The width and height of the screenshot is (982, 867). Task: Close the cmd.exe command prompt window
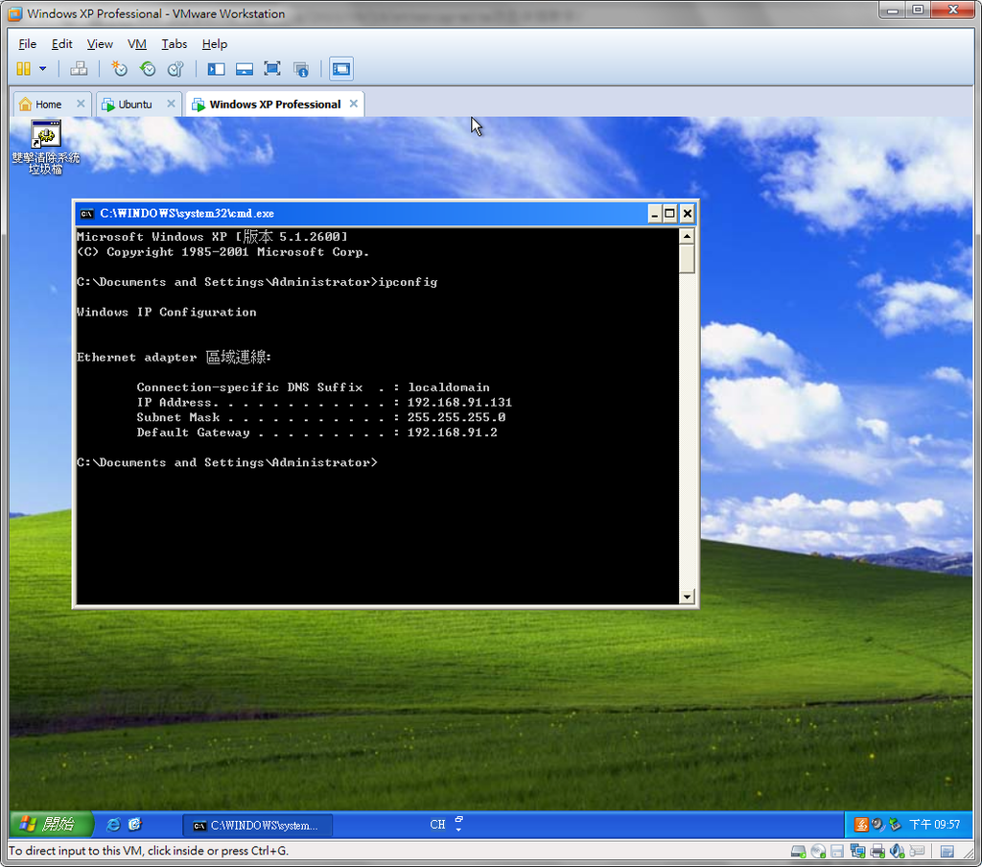pos(687,214)
